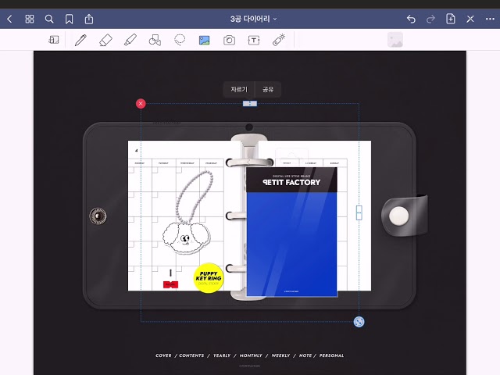Select the Laser pointer tool
Image resolution: width=500 pixels, height=375 pixels.
[279, 40]
